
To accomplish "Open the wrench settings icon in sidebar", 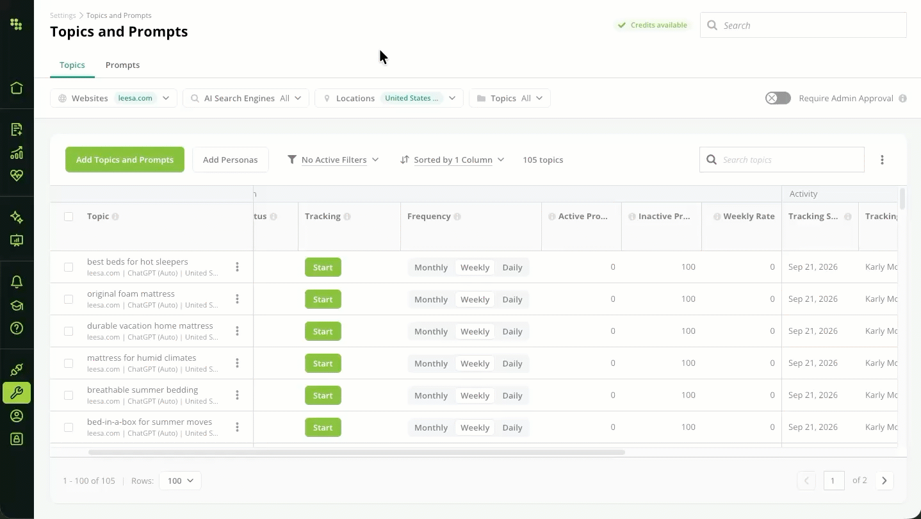I will [x=17, y=393].
